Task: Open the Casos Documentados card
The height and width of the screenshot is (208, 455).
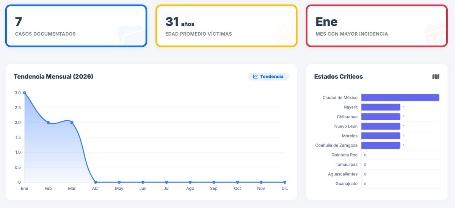Action: [76, 26]
